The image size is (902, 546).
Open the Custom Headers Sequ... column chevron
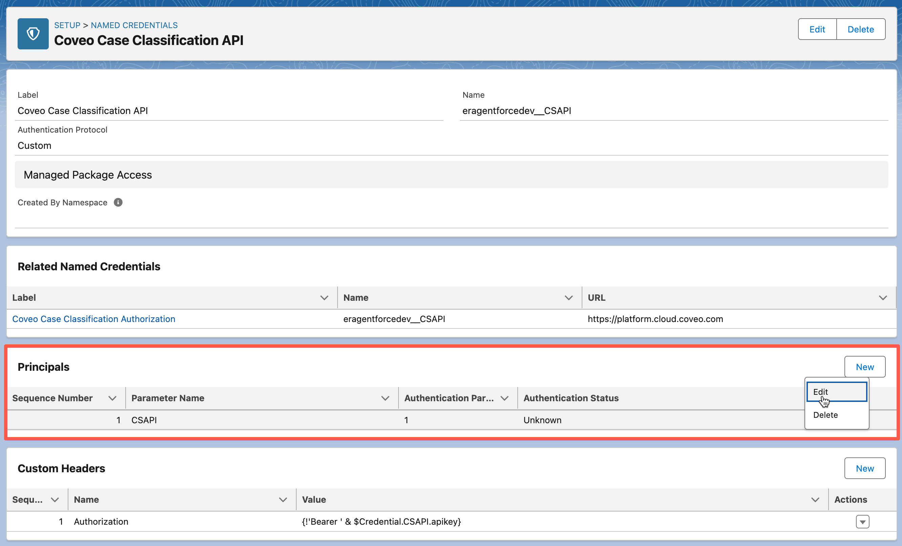pyautogui.click(x=55, y=500)
